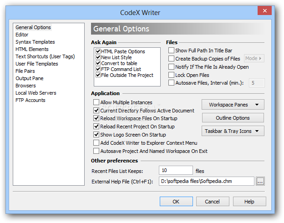Image resolution: width=284 pixels, height=223 pixels.
Task: Enable Show Full Path In Title Bar
Action: 171,51
